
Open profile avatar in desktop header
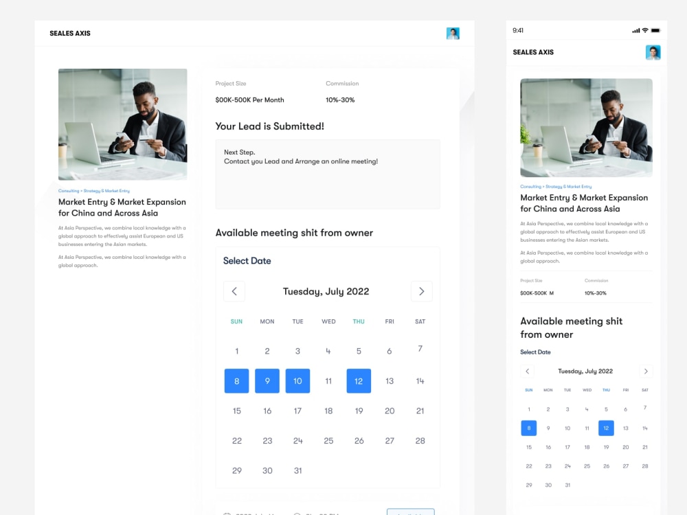(x=453, y=33)
